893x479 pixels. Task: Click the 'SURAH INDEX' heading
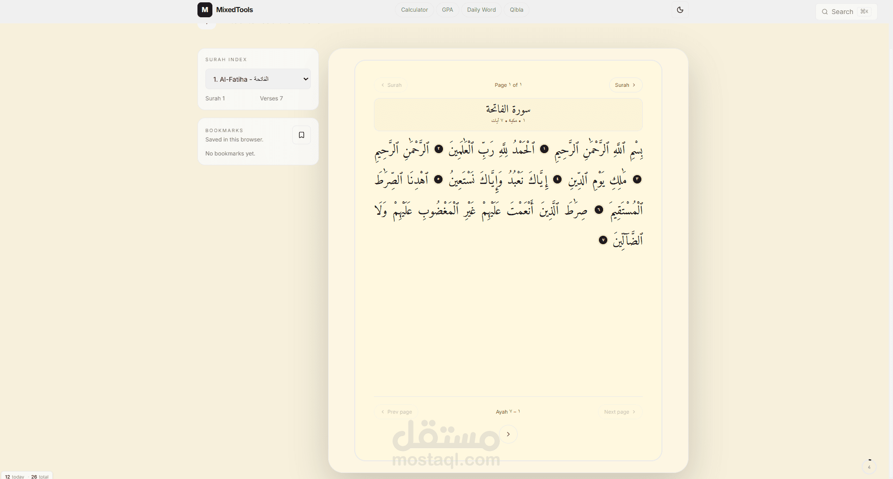point(226,60)
